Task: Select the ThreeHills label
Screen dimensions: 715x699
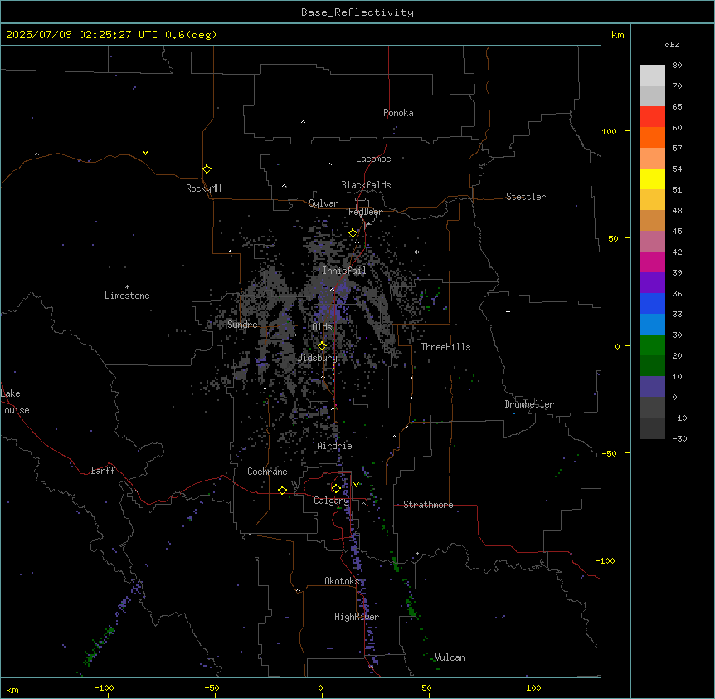Action: coord(445,347)
